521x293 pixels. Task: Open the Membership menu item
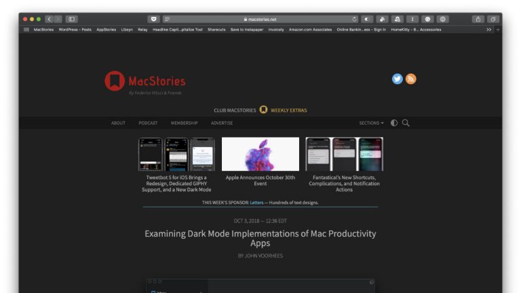click(x=185, y=123)
